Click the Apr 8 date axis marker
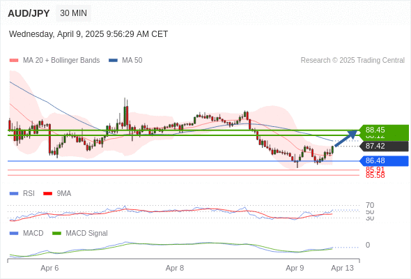 [x=175, y=269]
